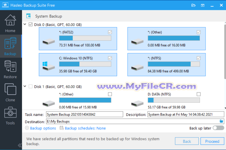This screenshot has width=226, height=150.
Task: Collapse the sidebar with double-arrow icon
Action: [x=20, y=145]
